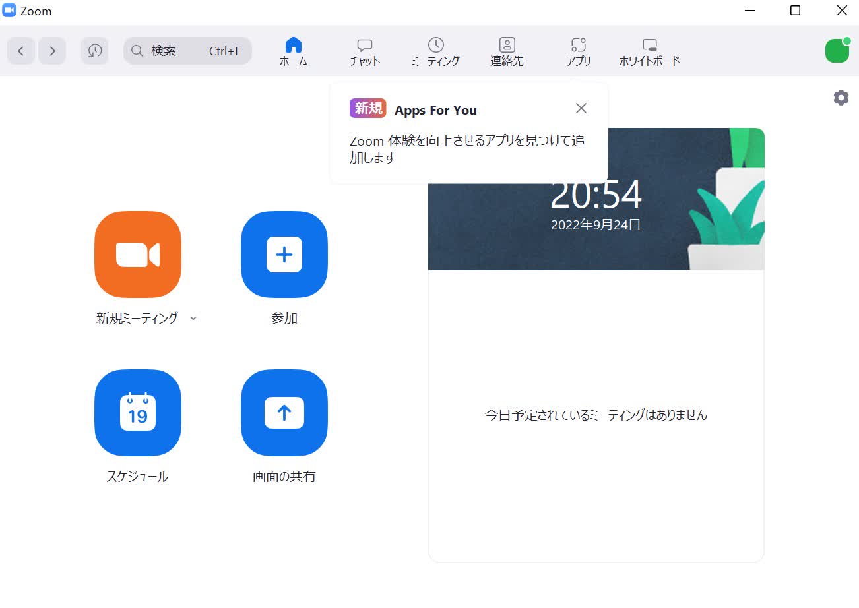Click the 2022年9月24日 date text
This screenshot has height=608, width=859.
click(596, 225)
